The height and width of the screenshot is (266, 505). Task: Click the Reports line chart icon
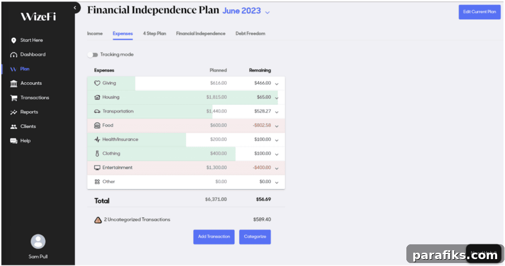pos(13,112)
